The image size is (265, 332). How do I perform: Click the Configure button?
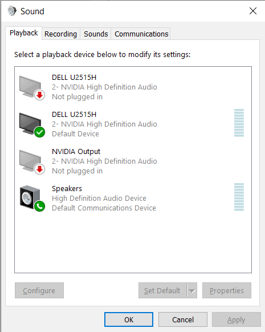pos(39,290)
